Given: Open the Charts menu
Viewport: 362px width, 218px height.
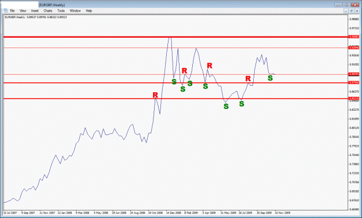Looking at the screenshot, I should point(48,10).
